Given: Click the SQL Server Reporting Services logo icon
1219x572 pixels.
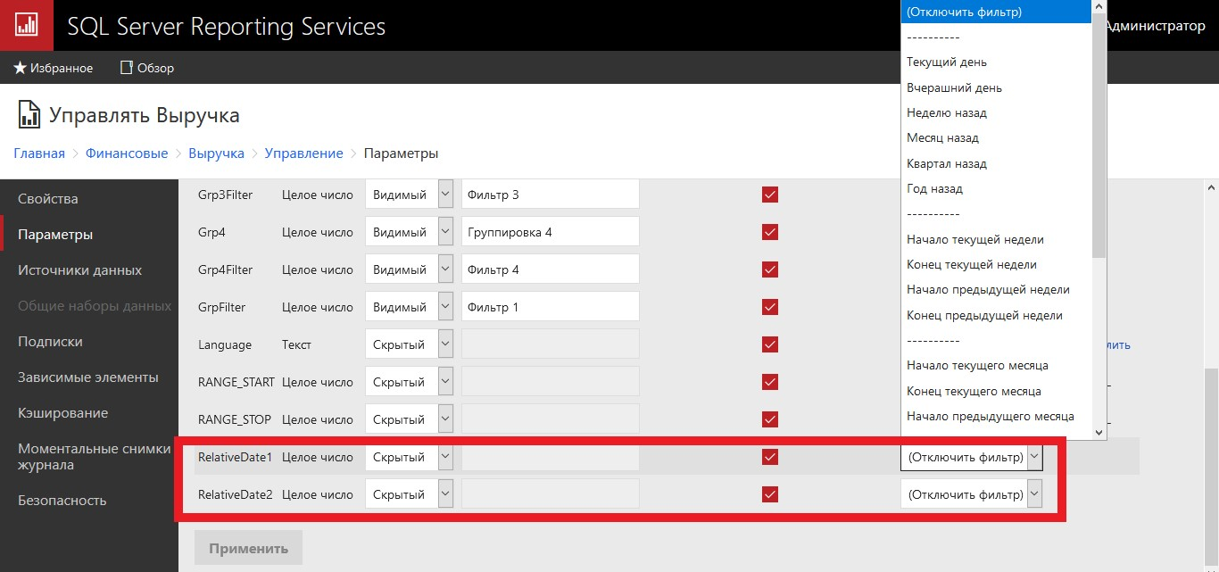Looking at the screenshot, I should (x=25, y=25).
